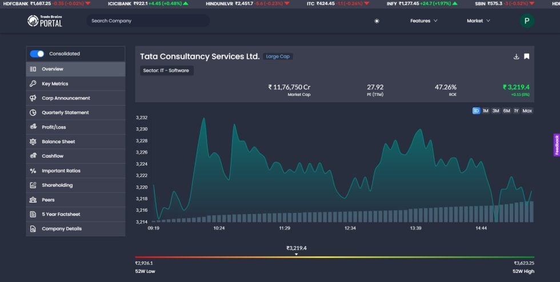Screen dimensions: 560x282
Task: Click the Trade Brains Portal logo
Action: click(45, 21)
